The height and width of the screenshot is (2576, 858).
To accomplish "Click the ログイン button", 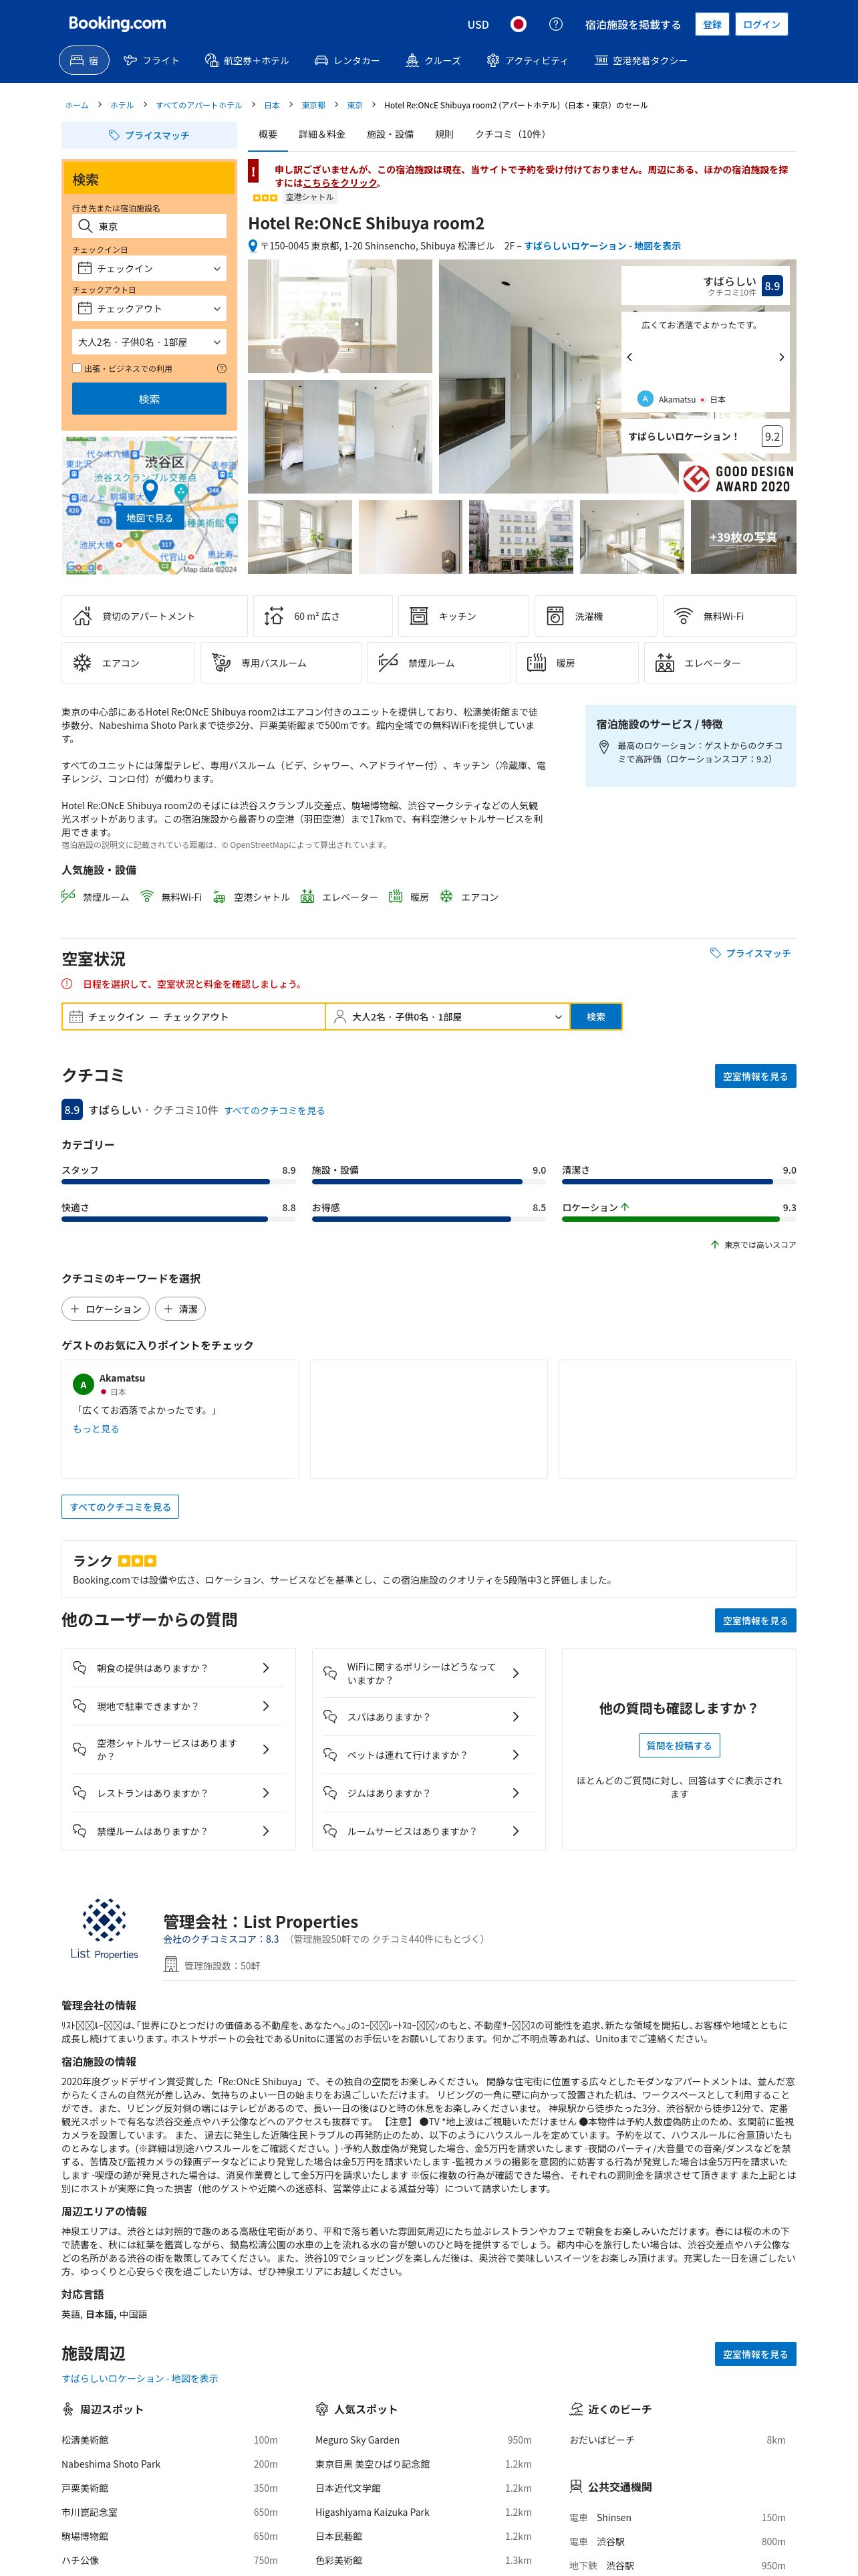I will 761,24.
